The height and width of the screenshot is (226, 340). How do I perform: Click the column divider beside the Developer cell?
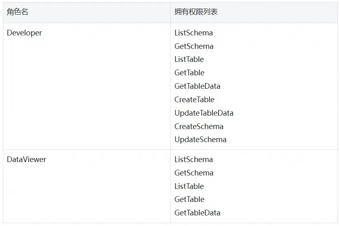(x=171, y=86)
